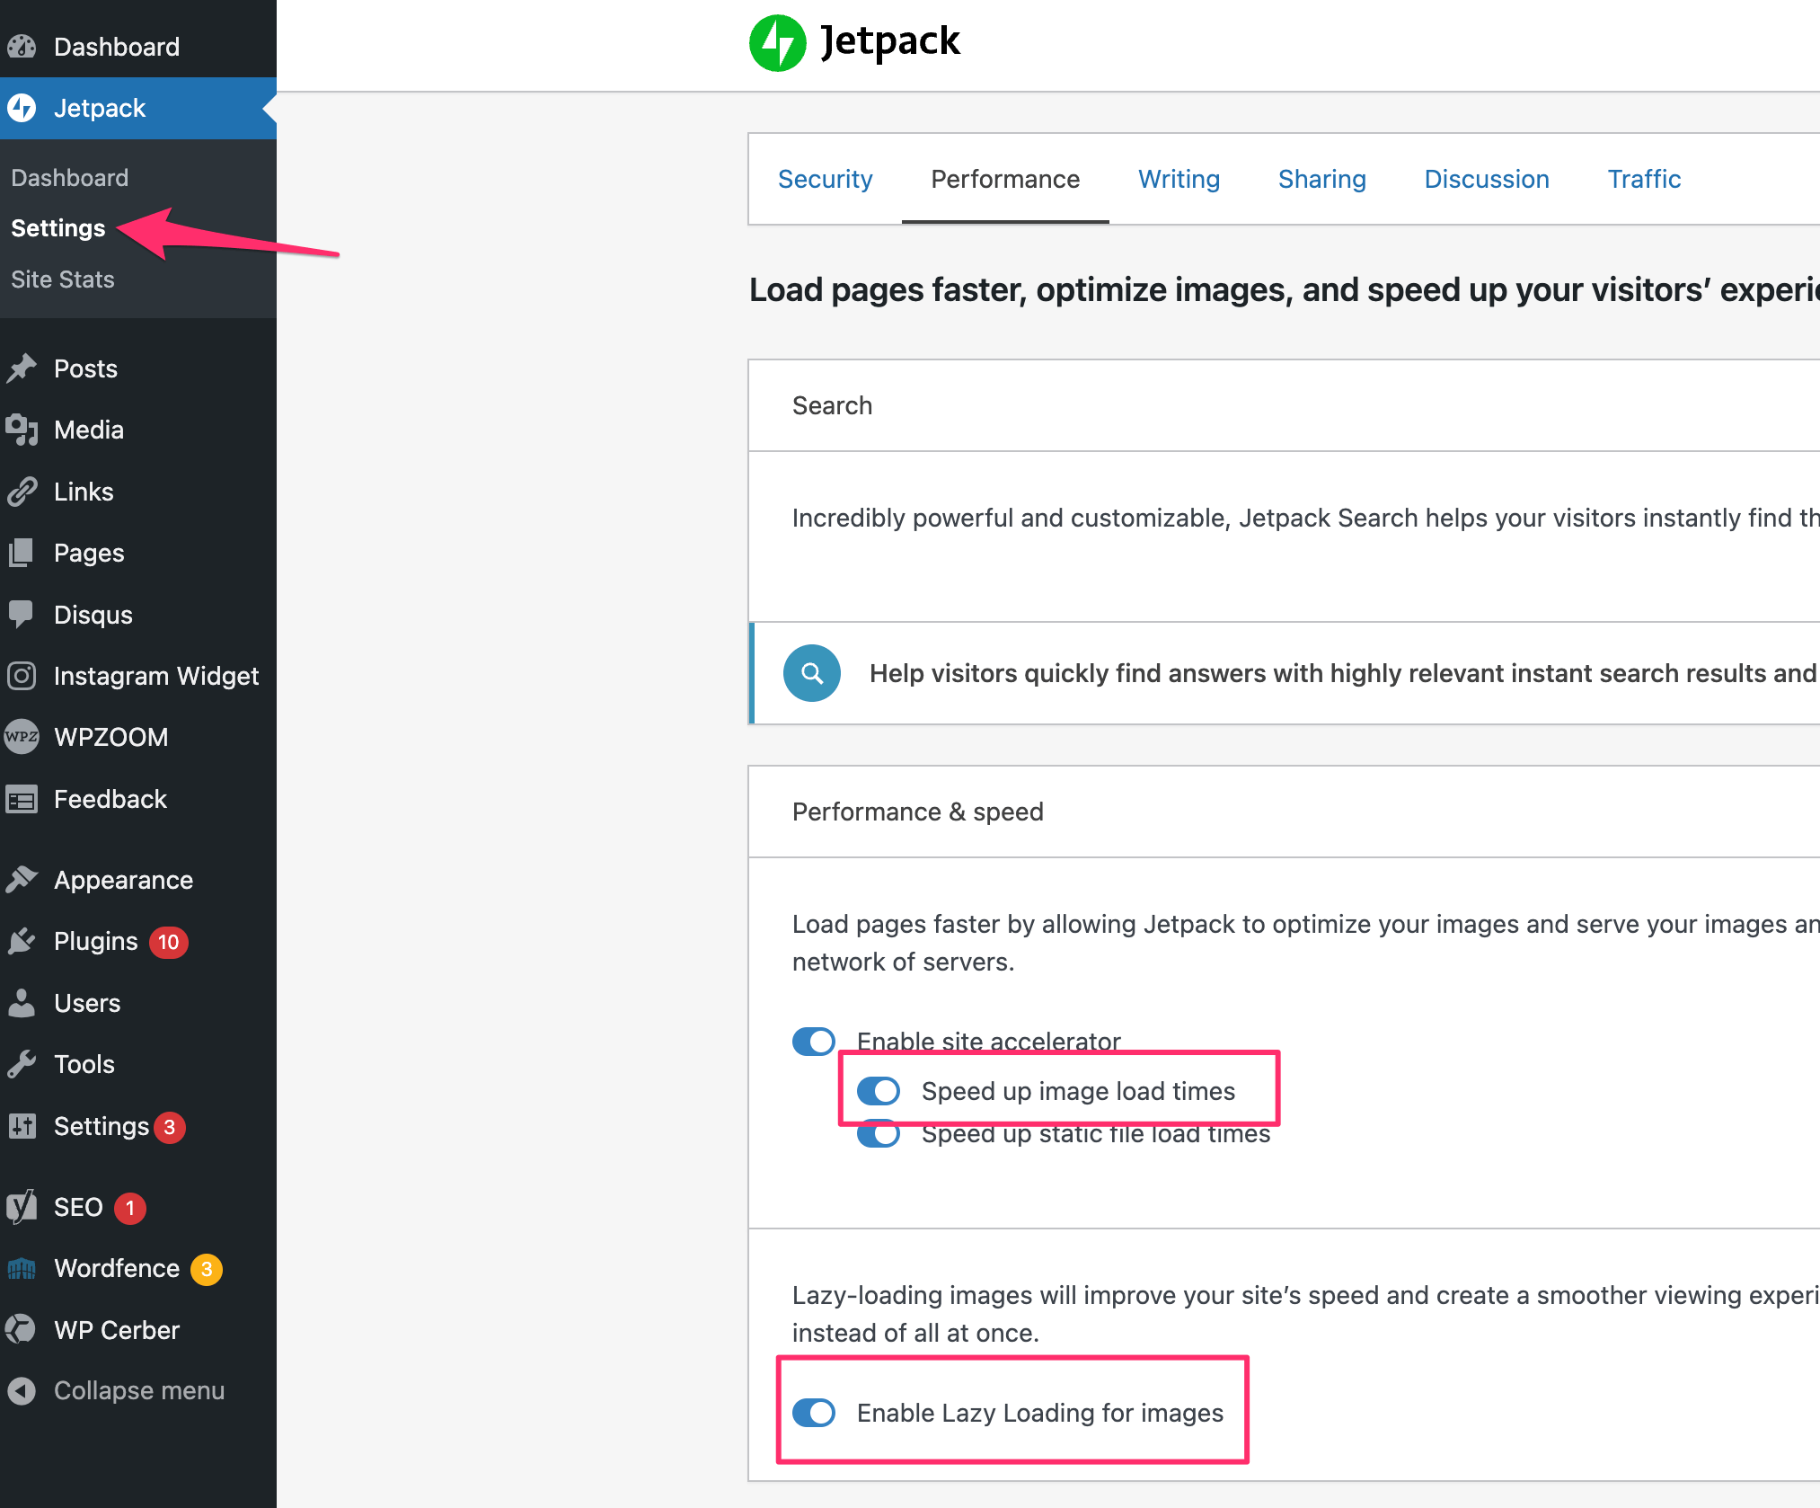Open Jetpack Dashboard submenu item
The image size is (1820, 1508).
[x=70, y=178]
